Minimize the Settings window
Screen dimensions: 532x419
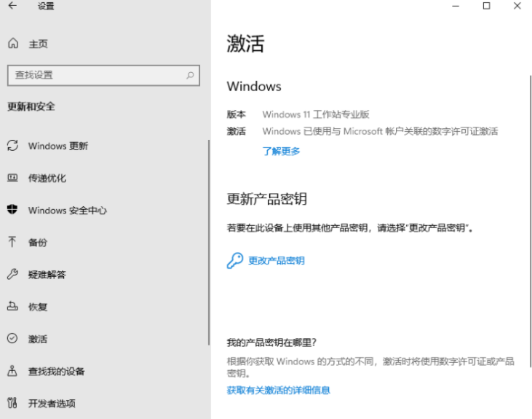[455, 7]
